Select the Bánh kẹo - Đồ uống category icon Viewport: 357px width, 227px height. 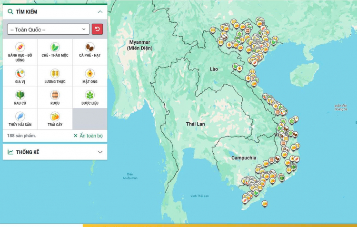click(20, 47)
